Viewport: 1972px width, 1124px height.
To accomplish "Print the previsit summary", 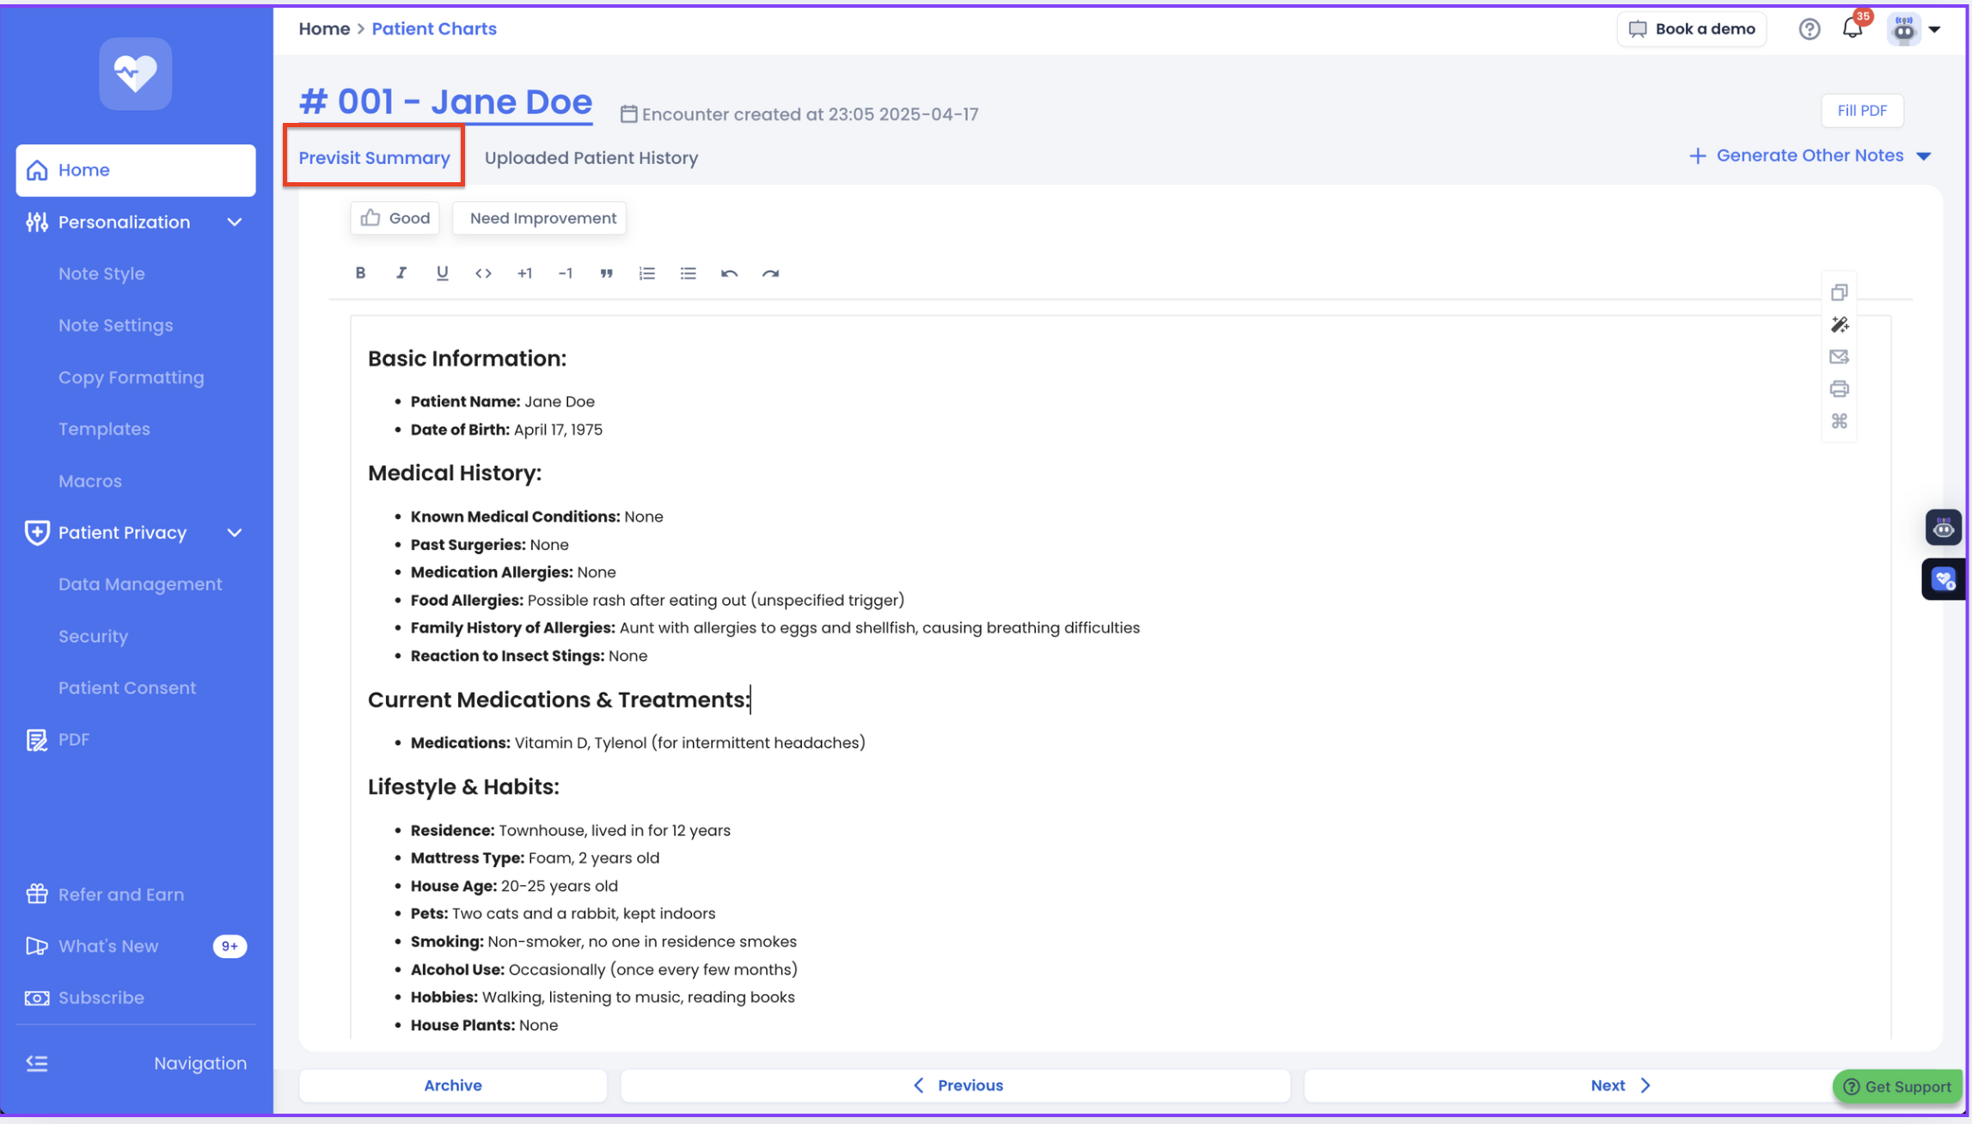I will [1839, 389].
